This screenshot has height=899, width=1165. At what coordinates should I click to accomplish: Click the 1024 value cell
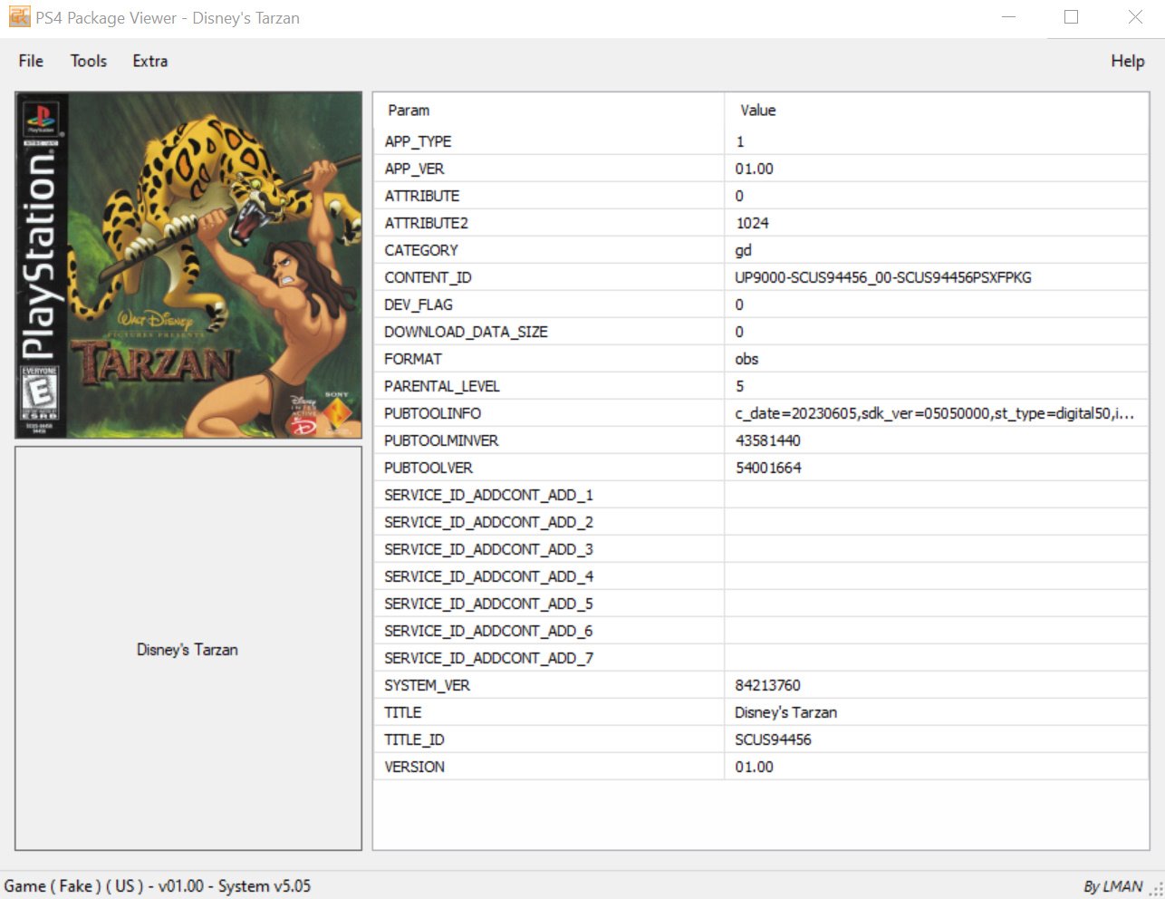pos(937,223)
